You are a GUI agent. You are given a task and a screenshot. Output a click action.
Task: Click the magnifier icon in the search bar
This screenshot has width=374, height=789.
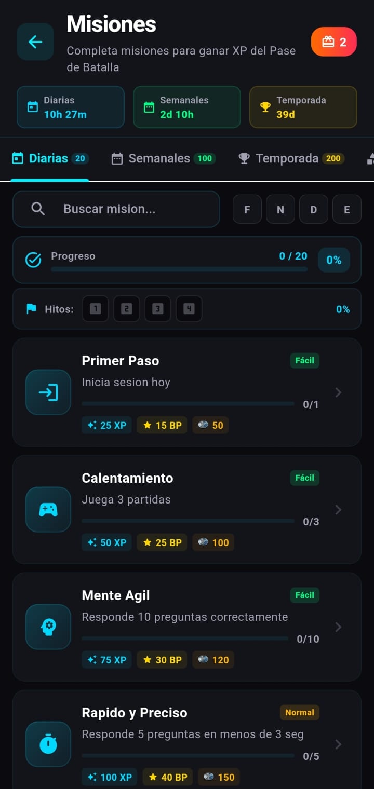click(x=38, y=209)
